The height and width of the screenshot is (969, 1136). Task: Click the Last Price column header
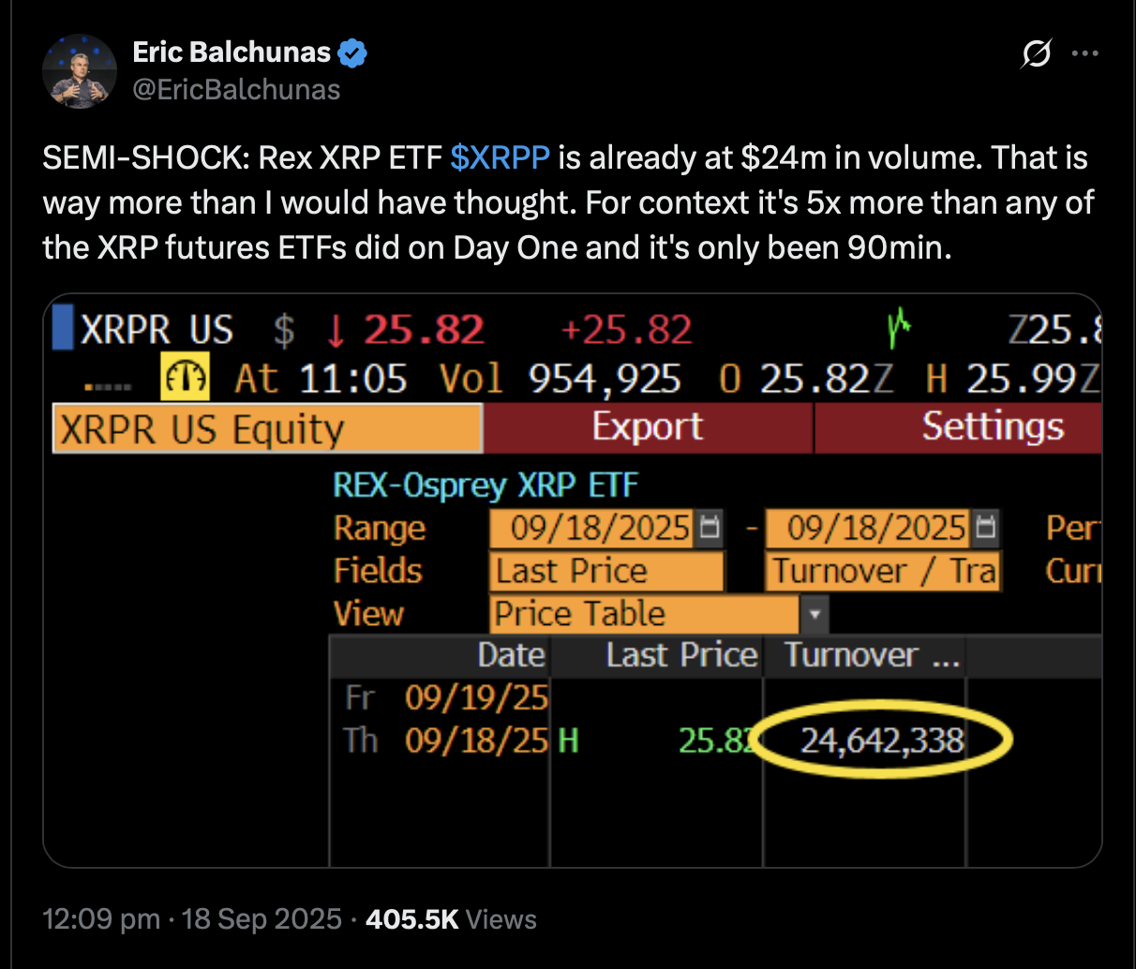(681, 655)
